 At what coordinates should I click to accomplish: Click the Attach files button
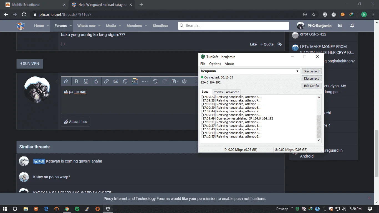click(75, 121)
